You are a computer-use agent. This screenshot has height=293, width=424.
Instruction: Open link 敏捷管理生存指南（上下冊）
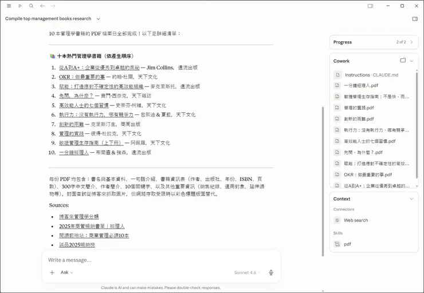[x=91, y=143]
